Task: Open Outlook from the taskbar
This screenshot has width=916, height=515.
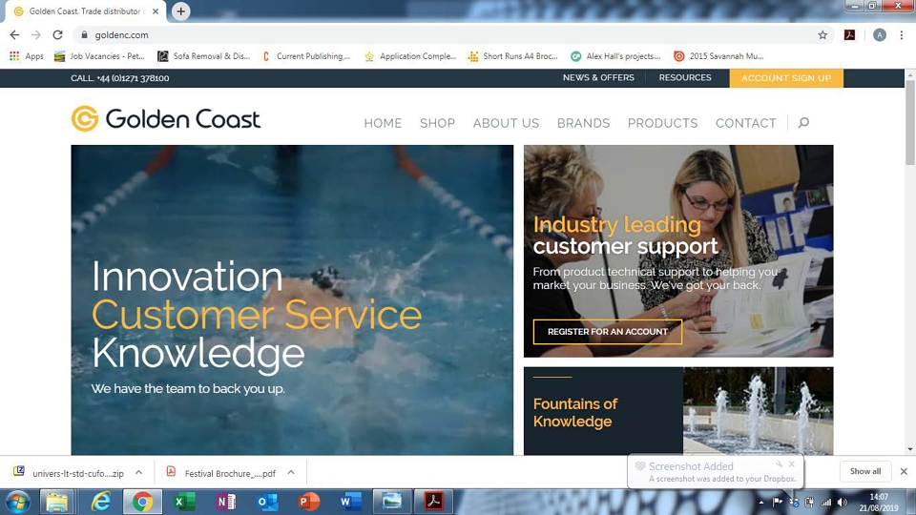Action: pyautogui.click(x=267, y=502)
